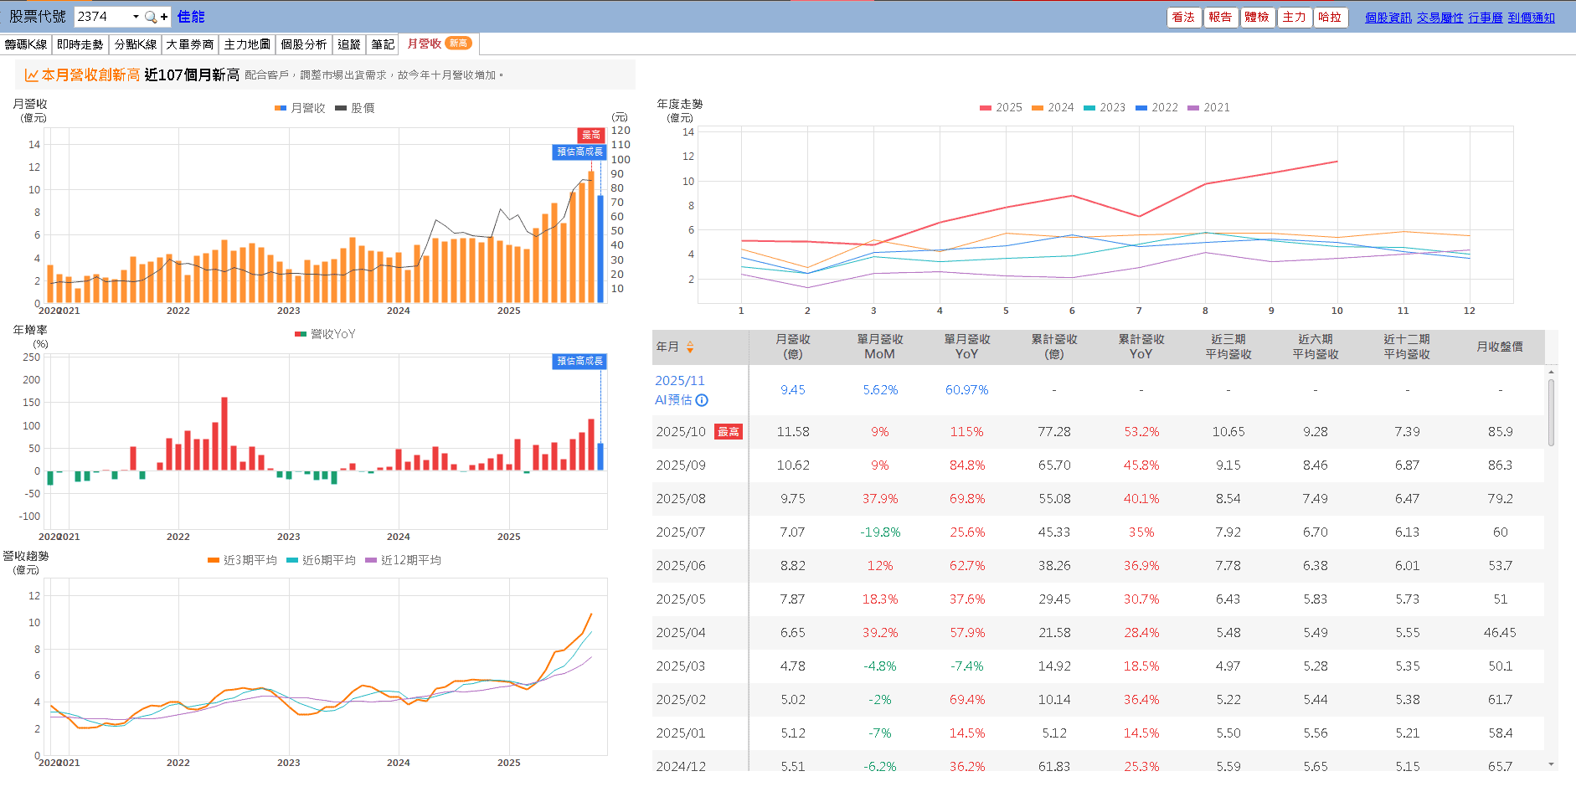Open the 個股資訊 link
1576x797 pixels.
pyautogui.click(x=1388, y=18)
